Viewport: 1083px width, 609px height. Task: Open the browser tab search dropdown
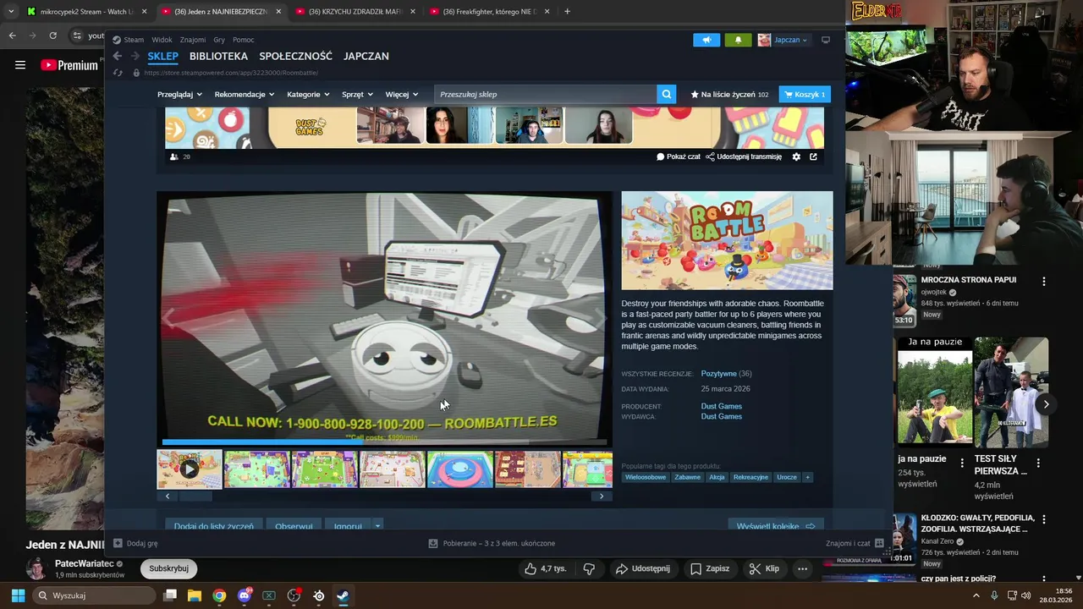(11, 12)
